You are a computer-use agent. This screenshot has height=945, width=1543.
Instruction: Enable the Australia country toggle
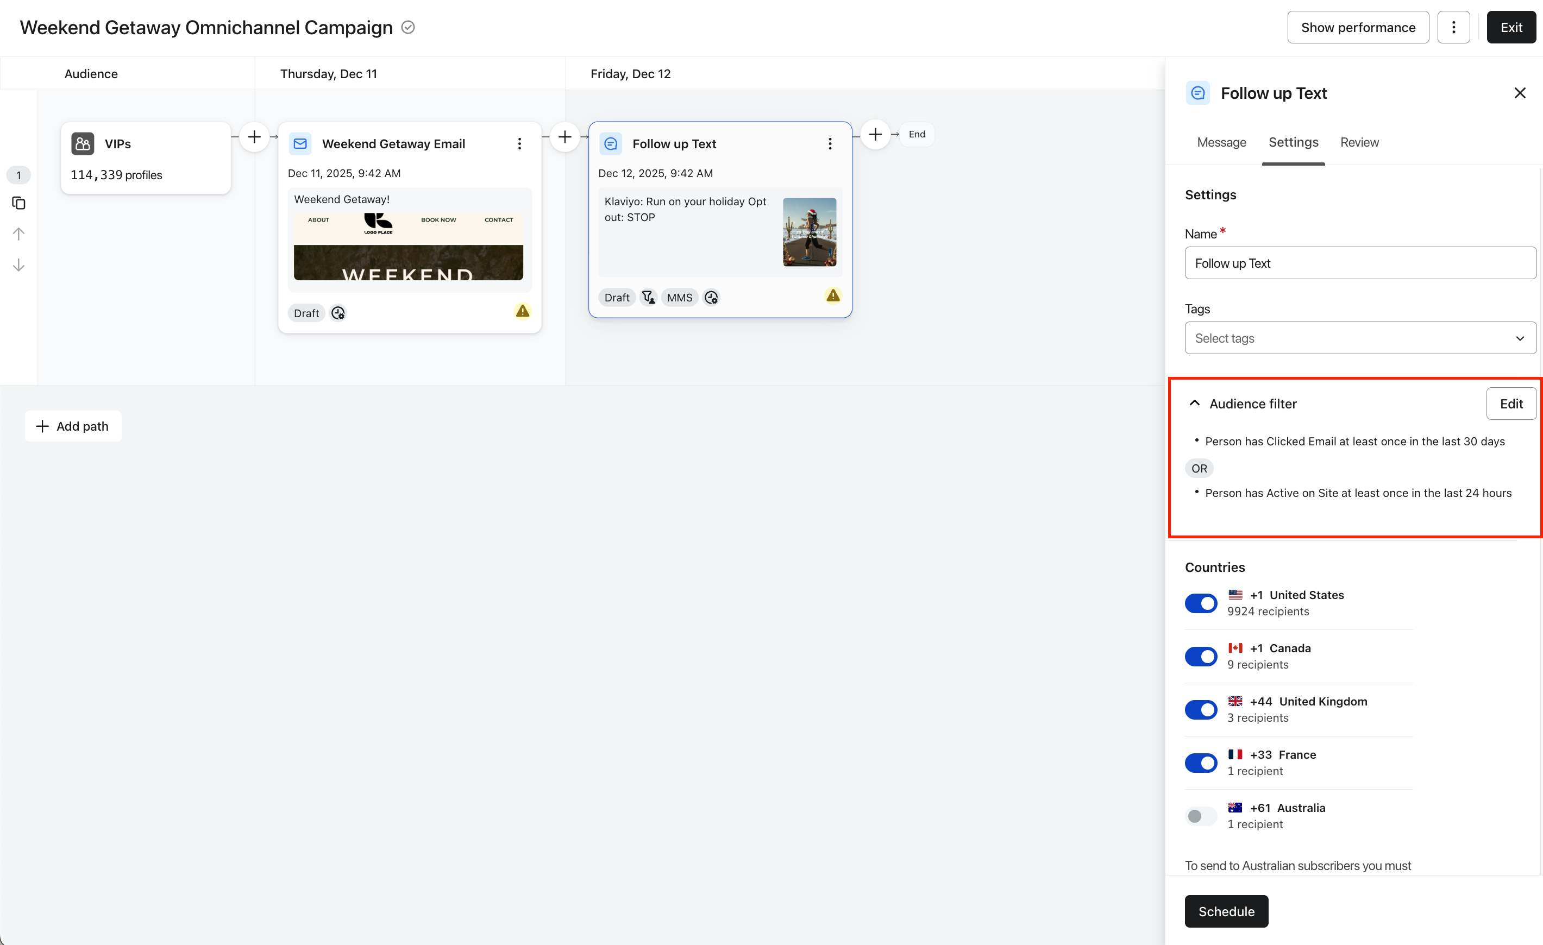pos(1201,816)
